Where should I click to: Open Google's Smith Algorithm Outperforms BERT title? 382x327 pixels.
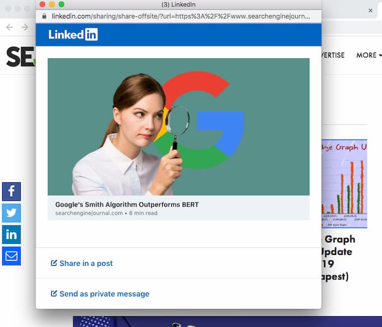pyautogui.click(x=127, y=204)
